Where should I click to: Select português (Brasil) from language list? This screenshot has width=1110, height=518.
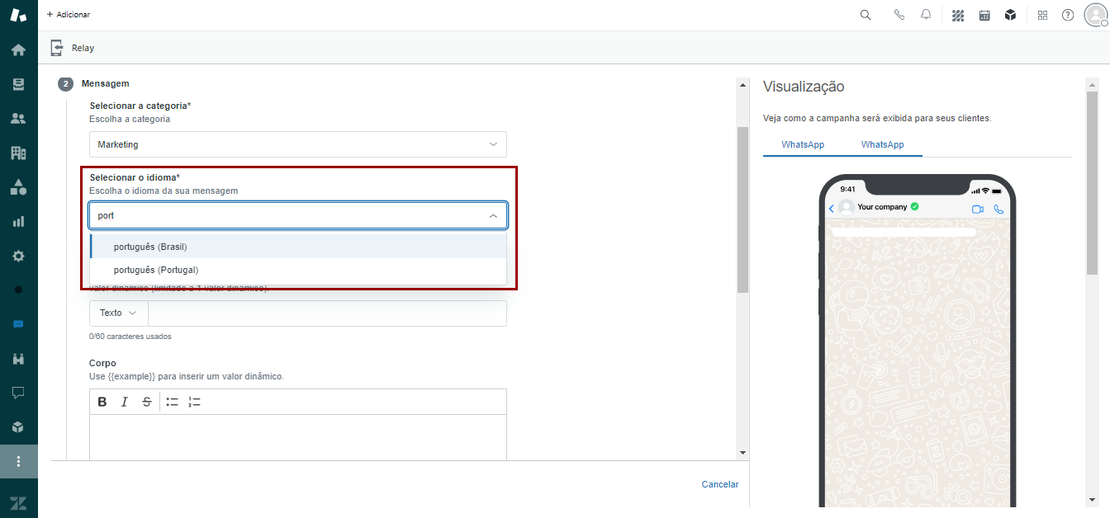pos(151,247)
